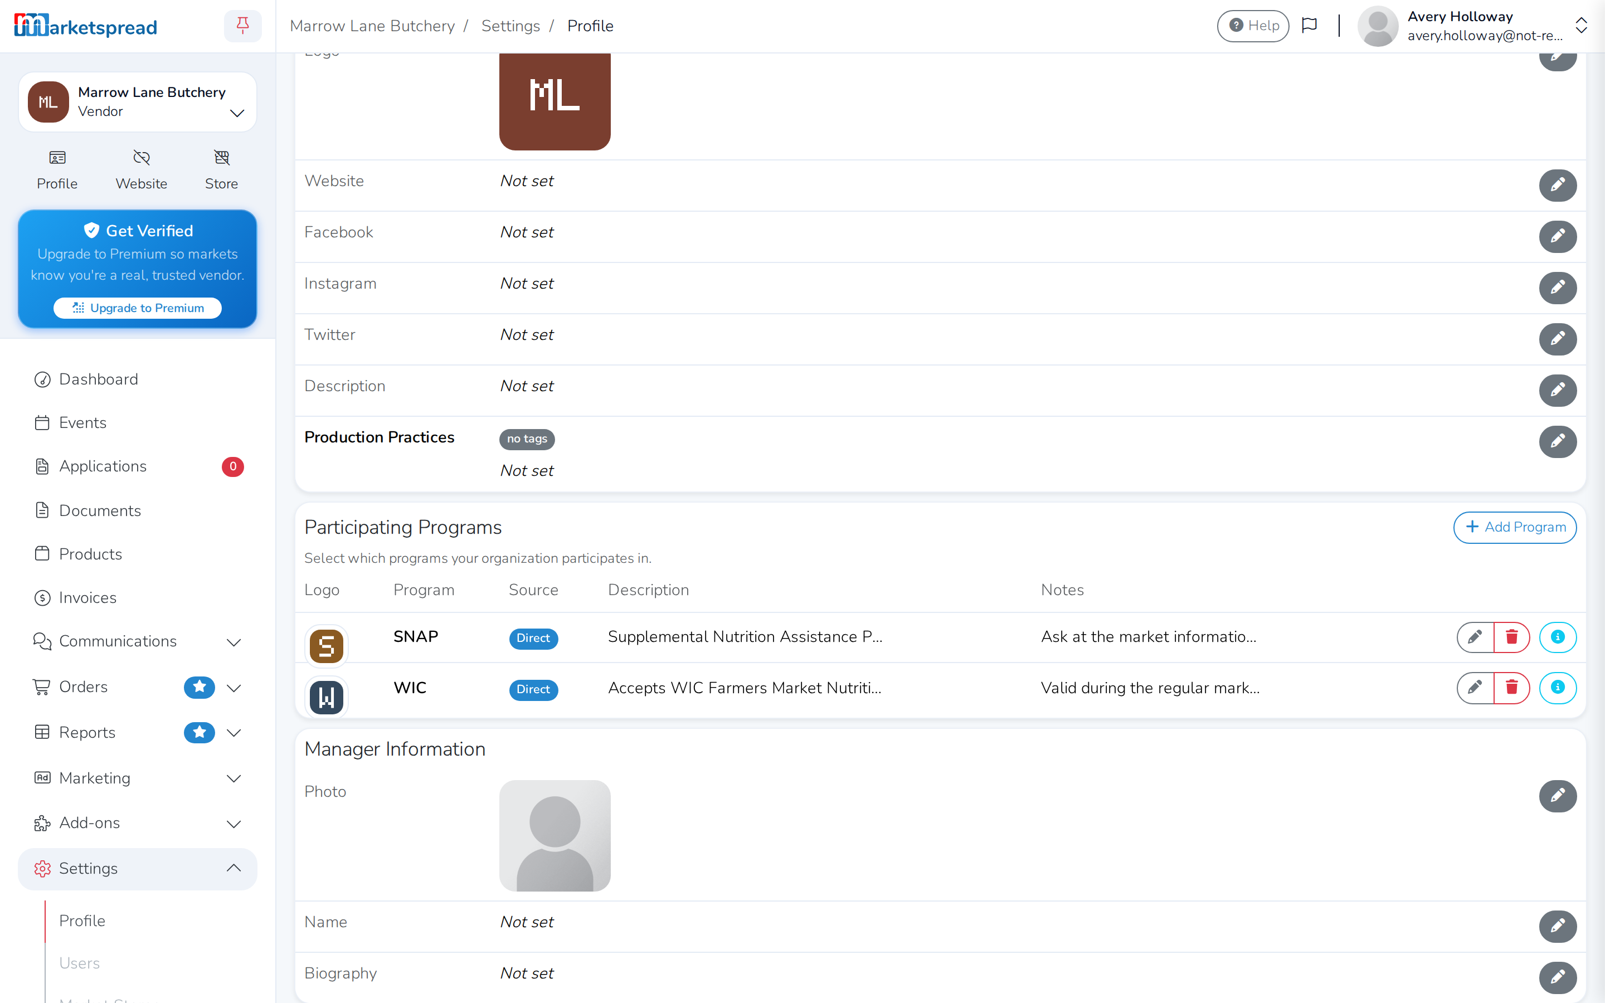Open Documents in the sidebar
This screenshot has width=1605, height=1003.
[x=137, y=511]
